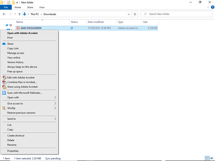The width and height of the screenshot is (215, 161).
Task: Click the sync pending status icon
Action: coord(72,28)
